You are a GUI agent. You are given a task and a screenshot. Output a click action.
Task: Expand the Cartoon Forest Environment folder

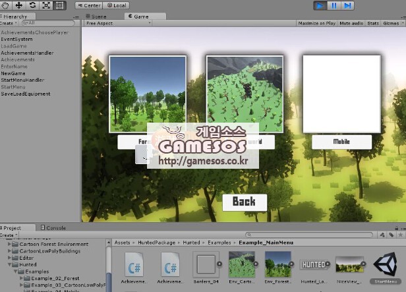click(x=9, y=244)
